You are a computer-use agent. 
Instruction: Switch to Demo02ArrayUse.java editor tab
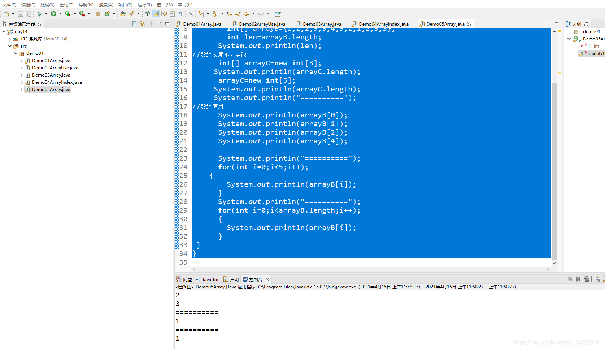pyautogui.click(x=262, y=24)
